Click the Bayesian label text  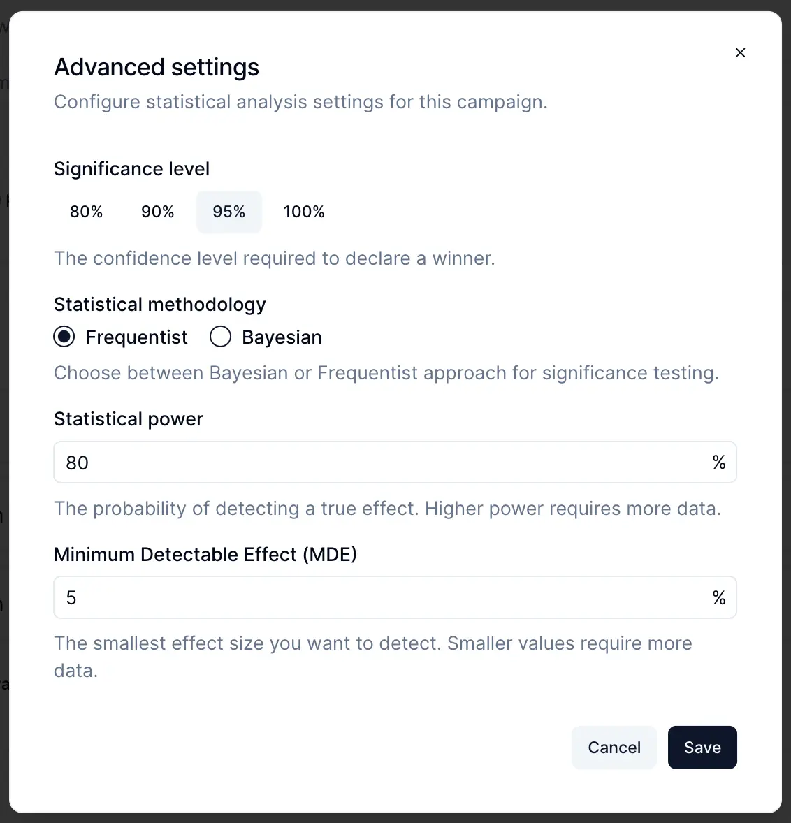point(282,337)
